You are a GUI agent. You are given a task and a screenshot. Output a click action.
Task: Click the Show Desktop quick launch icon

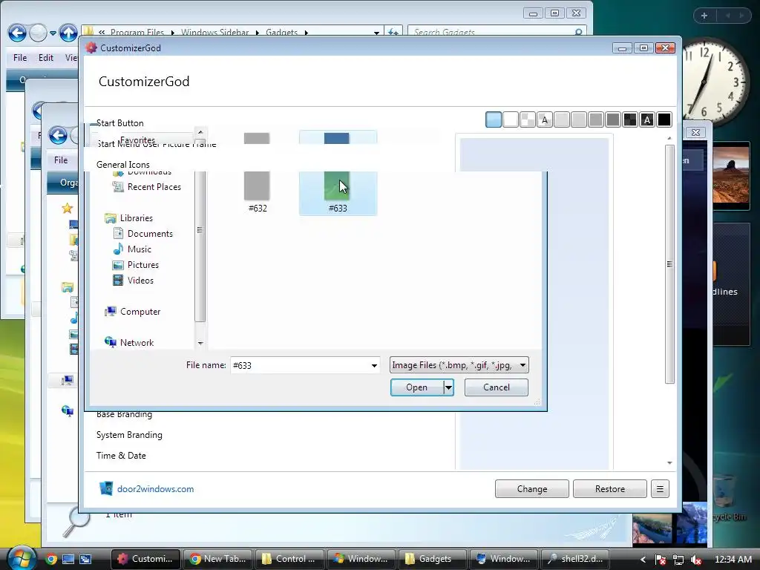[68, 559]
